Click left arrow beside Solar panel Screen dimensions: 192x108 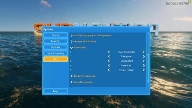[x=109, y=56]
